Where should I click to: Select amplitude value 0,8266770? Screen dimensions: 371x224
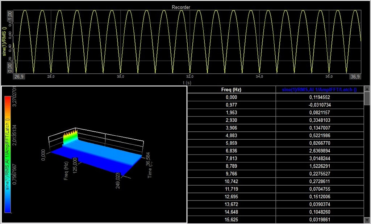click(320, 143)
